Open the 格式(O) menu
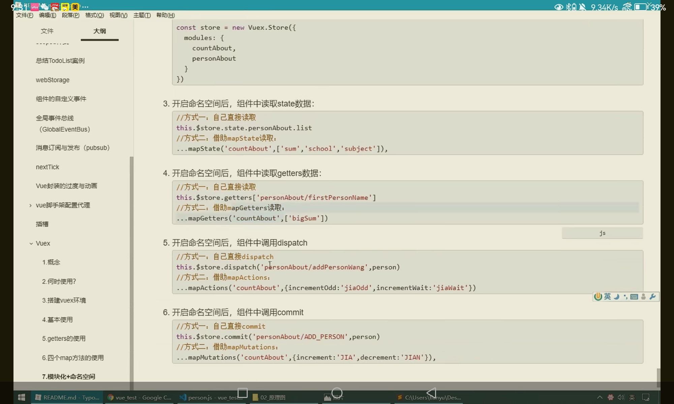 pos(94,15)
